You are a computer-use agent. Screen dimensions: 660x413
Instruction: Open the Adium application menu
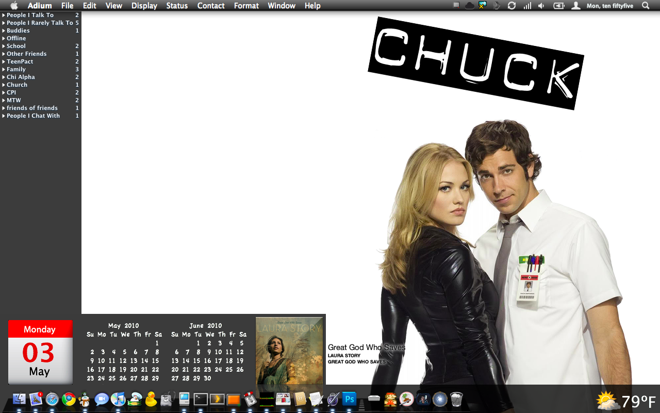point(40,6)
